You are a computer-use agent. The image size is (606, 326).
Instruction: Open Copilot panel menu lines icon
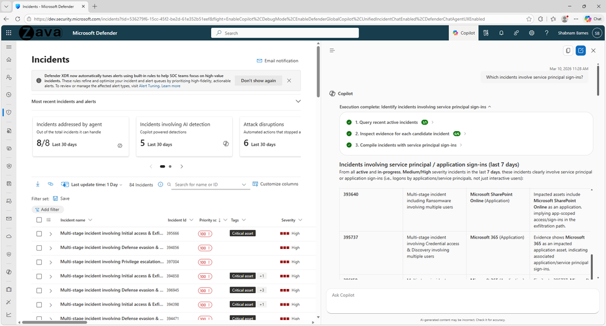point(332,50)
